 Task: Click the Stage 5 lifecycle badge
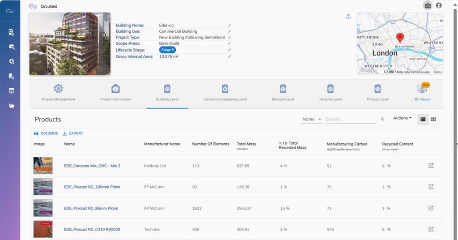point(167,50)
